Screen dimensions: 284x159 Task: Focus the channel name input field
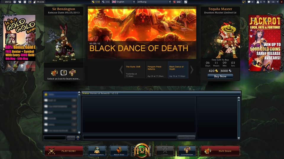click(x=55, y=138)
